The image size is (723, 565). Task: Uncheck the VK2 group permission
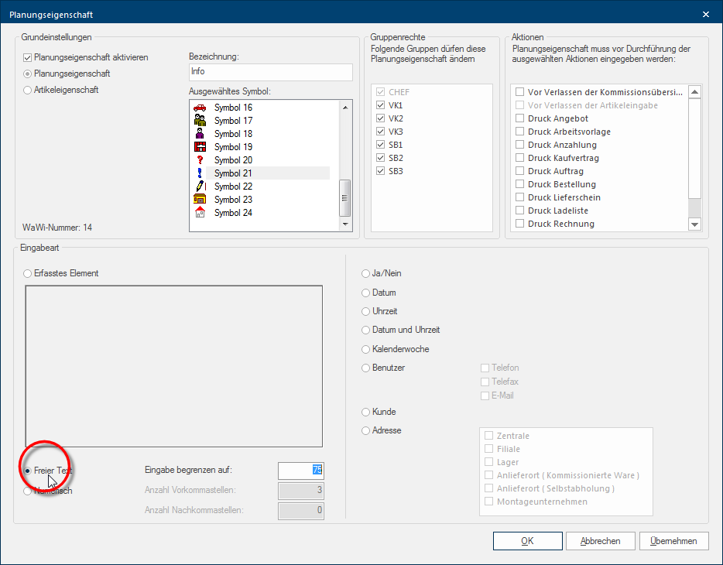(380, 118)
